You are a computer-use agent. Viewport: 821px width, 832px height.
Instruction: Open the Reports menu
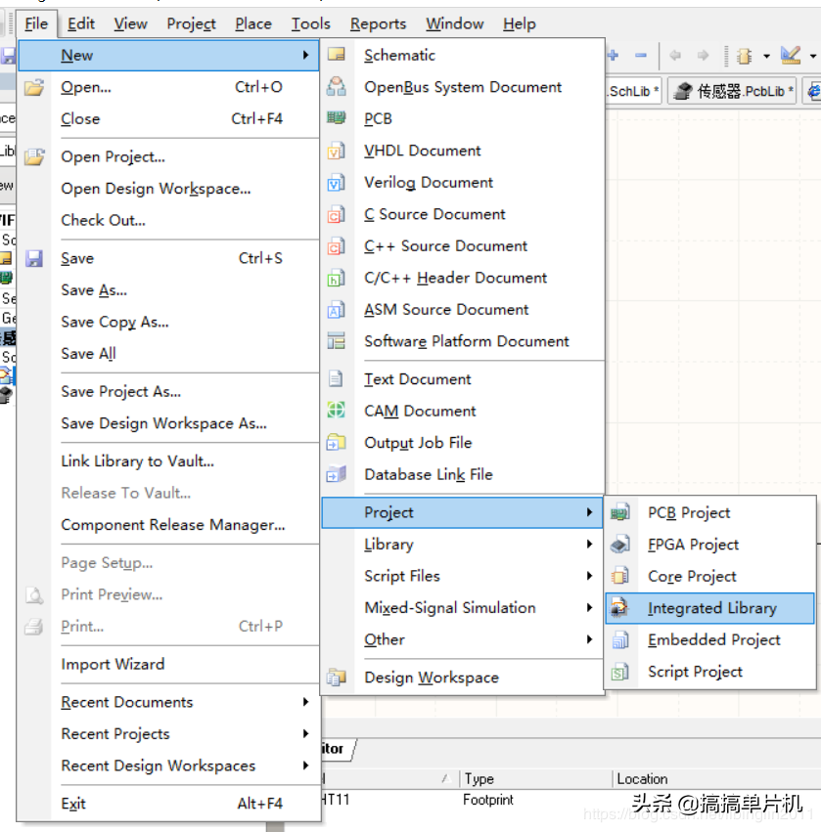point(378,23)
